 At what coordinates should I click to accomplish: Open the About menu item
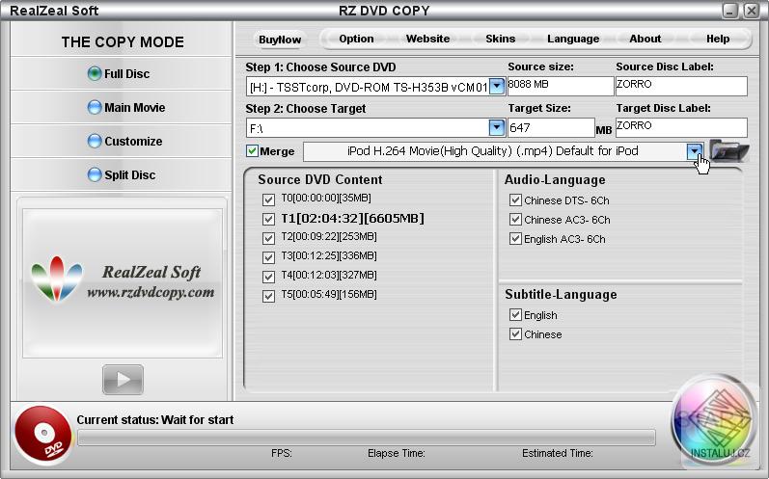tap(645, 39)
